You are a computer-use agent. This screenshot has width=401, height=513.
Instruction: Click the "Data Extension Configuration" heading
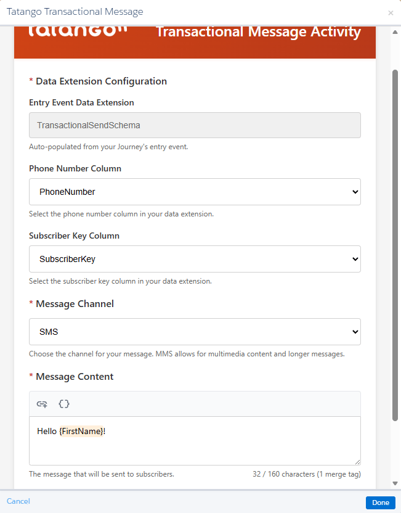point(101,81)
